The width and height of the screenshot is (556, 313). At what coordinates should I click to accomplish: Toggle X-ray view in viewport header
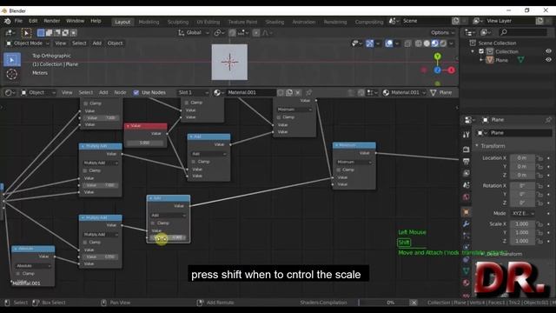click(407, 43)
